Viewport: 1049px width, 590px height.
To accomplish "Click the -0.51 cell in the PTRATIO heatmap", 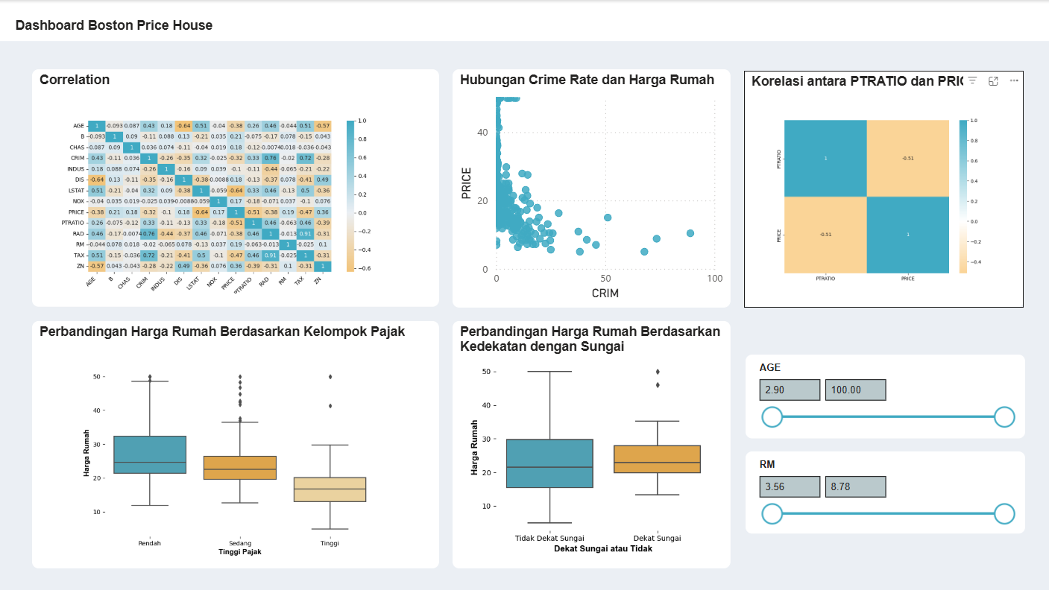I will [910, 160].
